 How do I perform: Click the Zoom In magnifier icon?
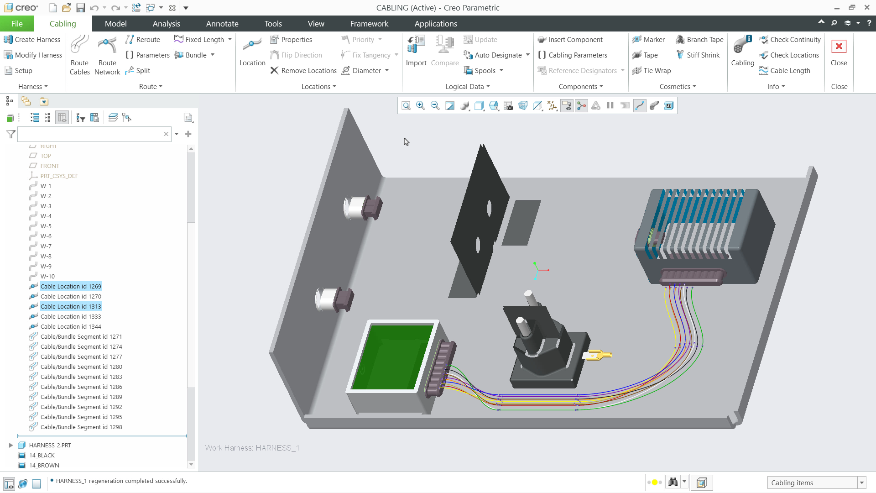point(420,106)
